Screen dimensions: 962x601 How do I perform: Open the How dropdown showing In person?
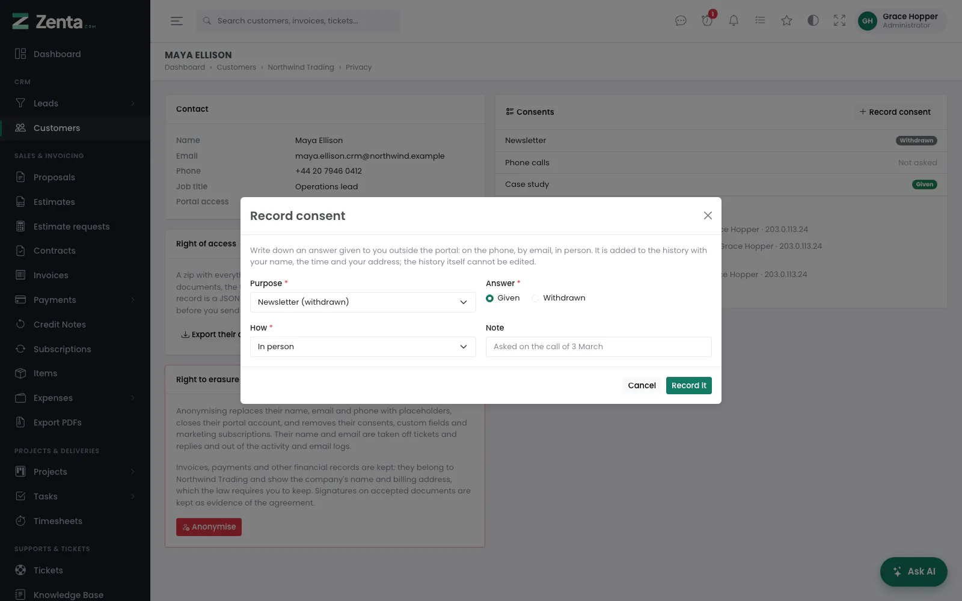click(363, 347)
